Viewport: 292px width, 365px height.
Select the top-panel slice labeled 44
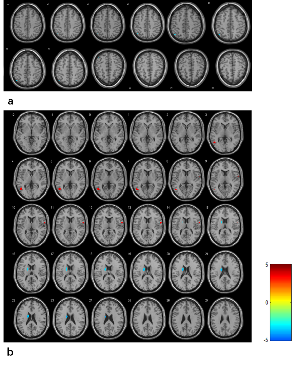[x=28, y=22]
